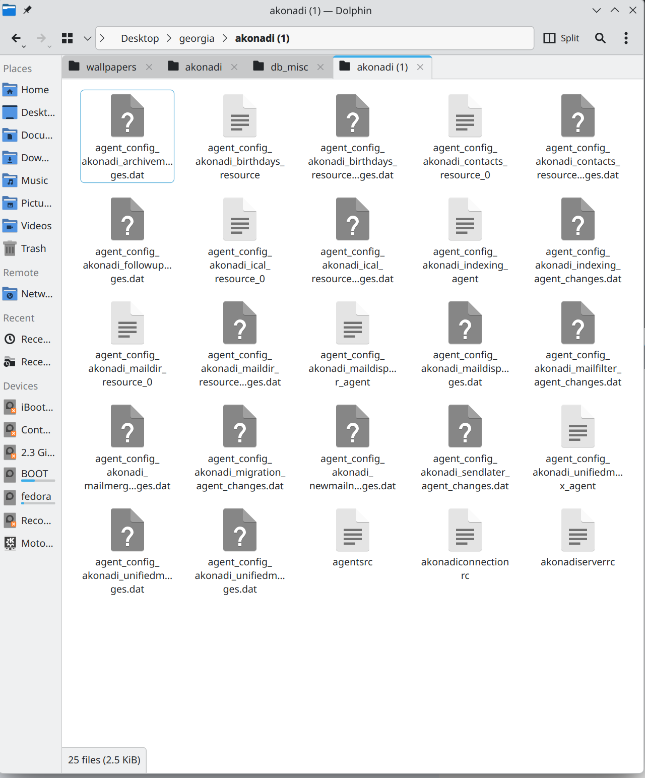Open the back history dropdown arrow

coord(24,46)
